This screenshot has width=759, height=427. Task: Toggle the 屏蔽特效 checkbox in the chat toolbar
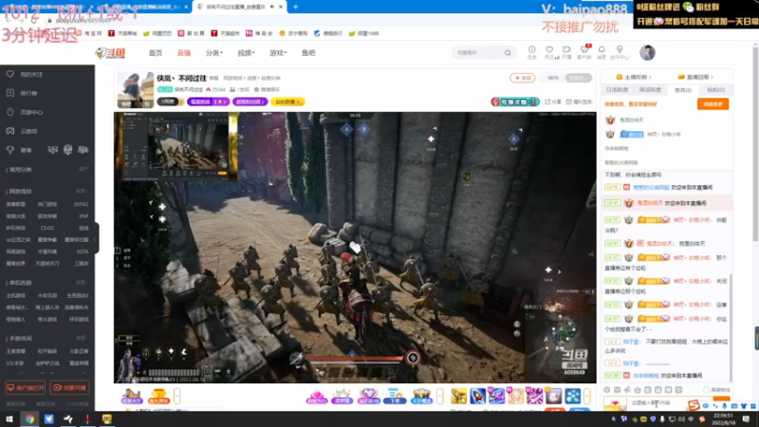[x=706, y=390]
